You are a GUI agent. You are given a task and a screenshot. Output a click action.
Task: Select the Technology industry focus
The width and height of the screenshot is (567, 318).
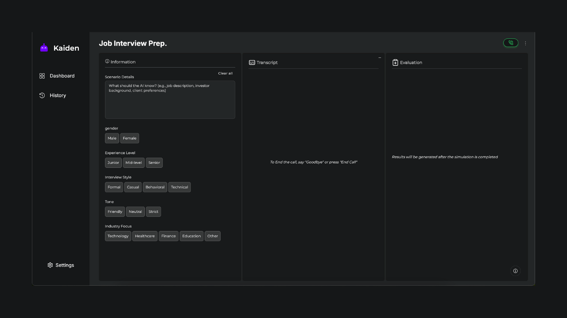[x=118, y=236]
